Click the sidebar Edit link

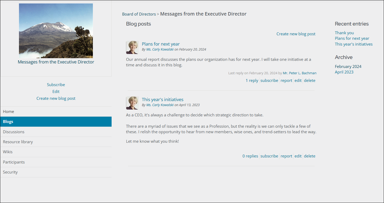(56, 92)
